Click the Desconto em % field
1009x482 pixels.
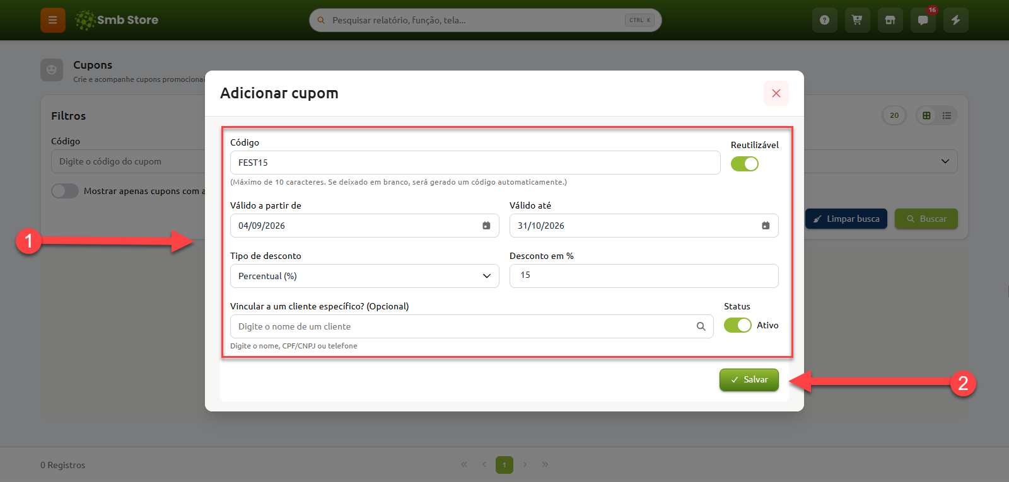click(644, 276)
